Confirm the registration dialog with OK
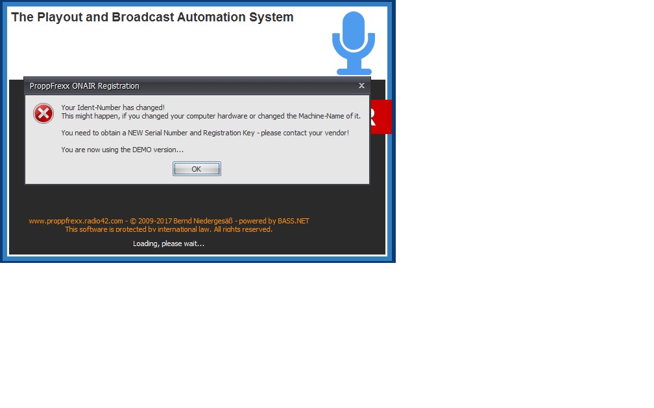Viewport: 654px width, 408px height. click(197, 169)
